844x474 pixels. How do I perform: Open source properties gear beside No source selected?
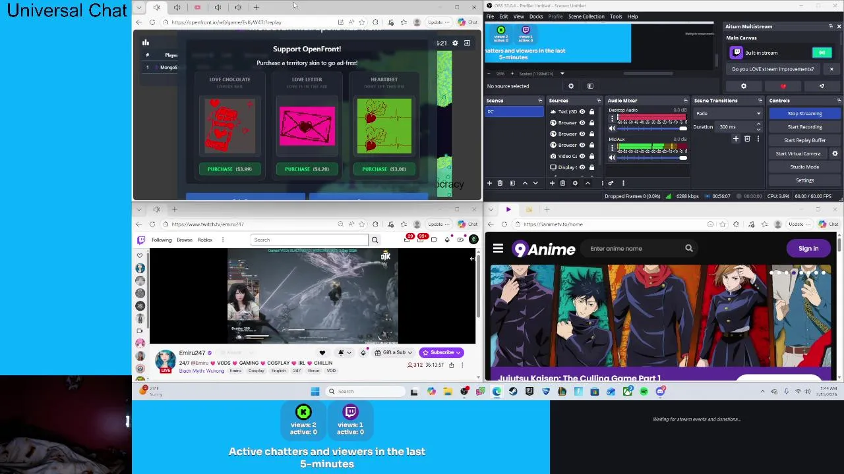coord(571,86)
